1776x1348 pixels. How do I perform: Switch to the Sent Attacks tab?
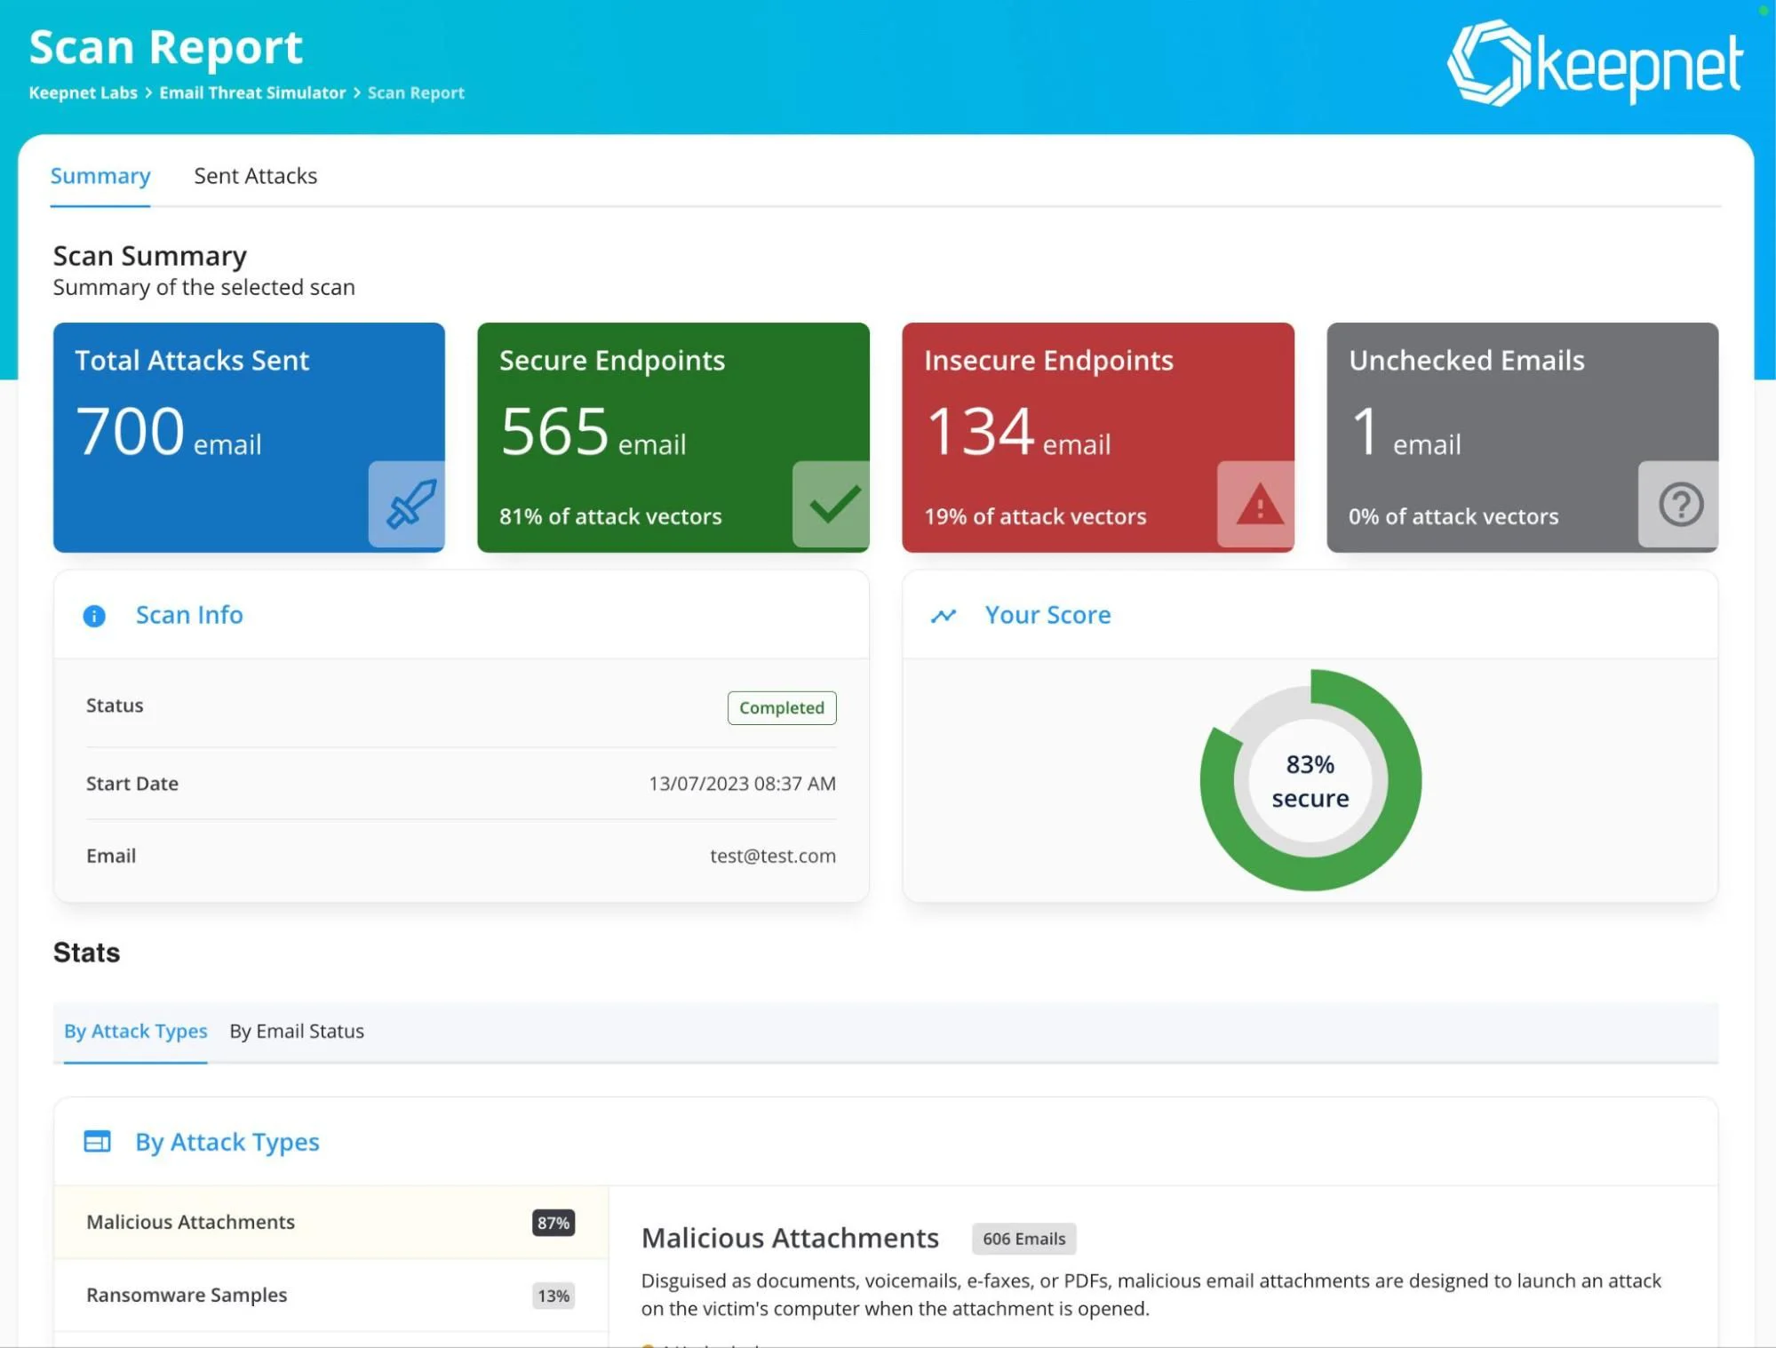256,176
